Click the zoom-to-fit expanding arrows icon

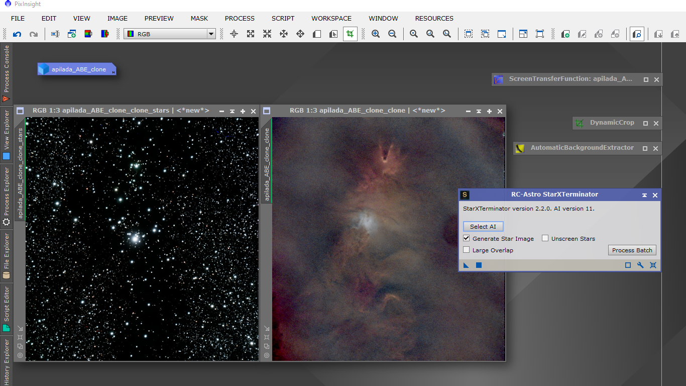tap(251, 34)
